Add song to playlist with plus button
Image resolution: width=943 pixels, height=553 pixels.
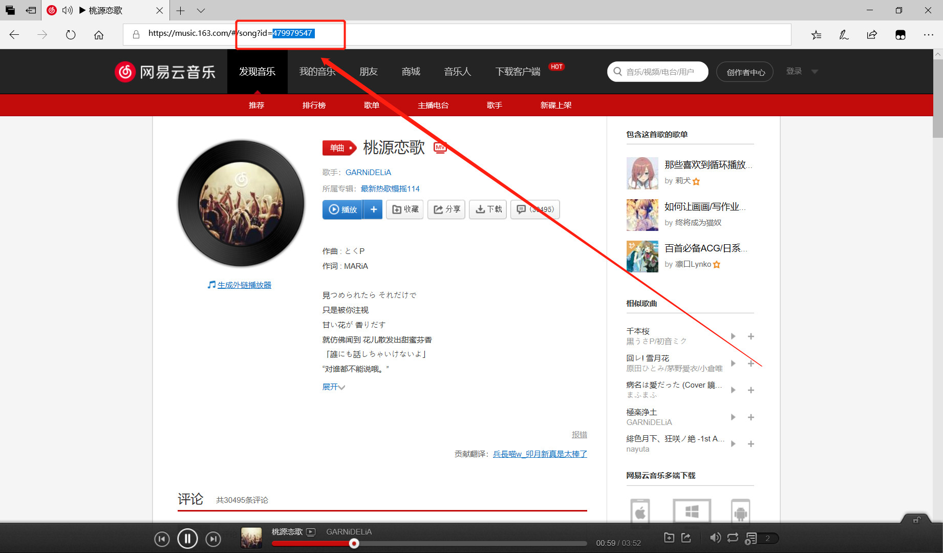pos(373,209)
